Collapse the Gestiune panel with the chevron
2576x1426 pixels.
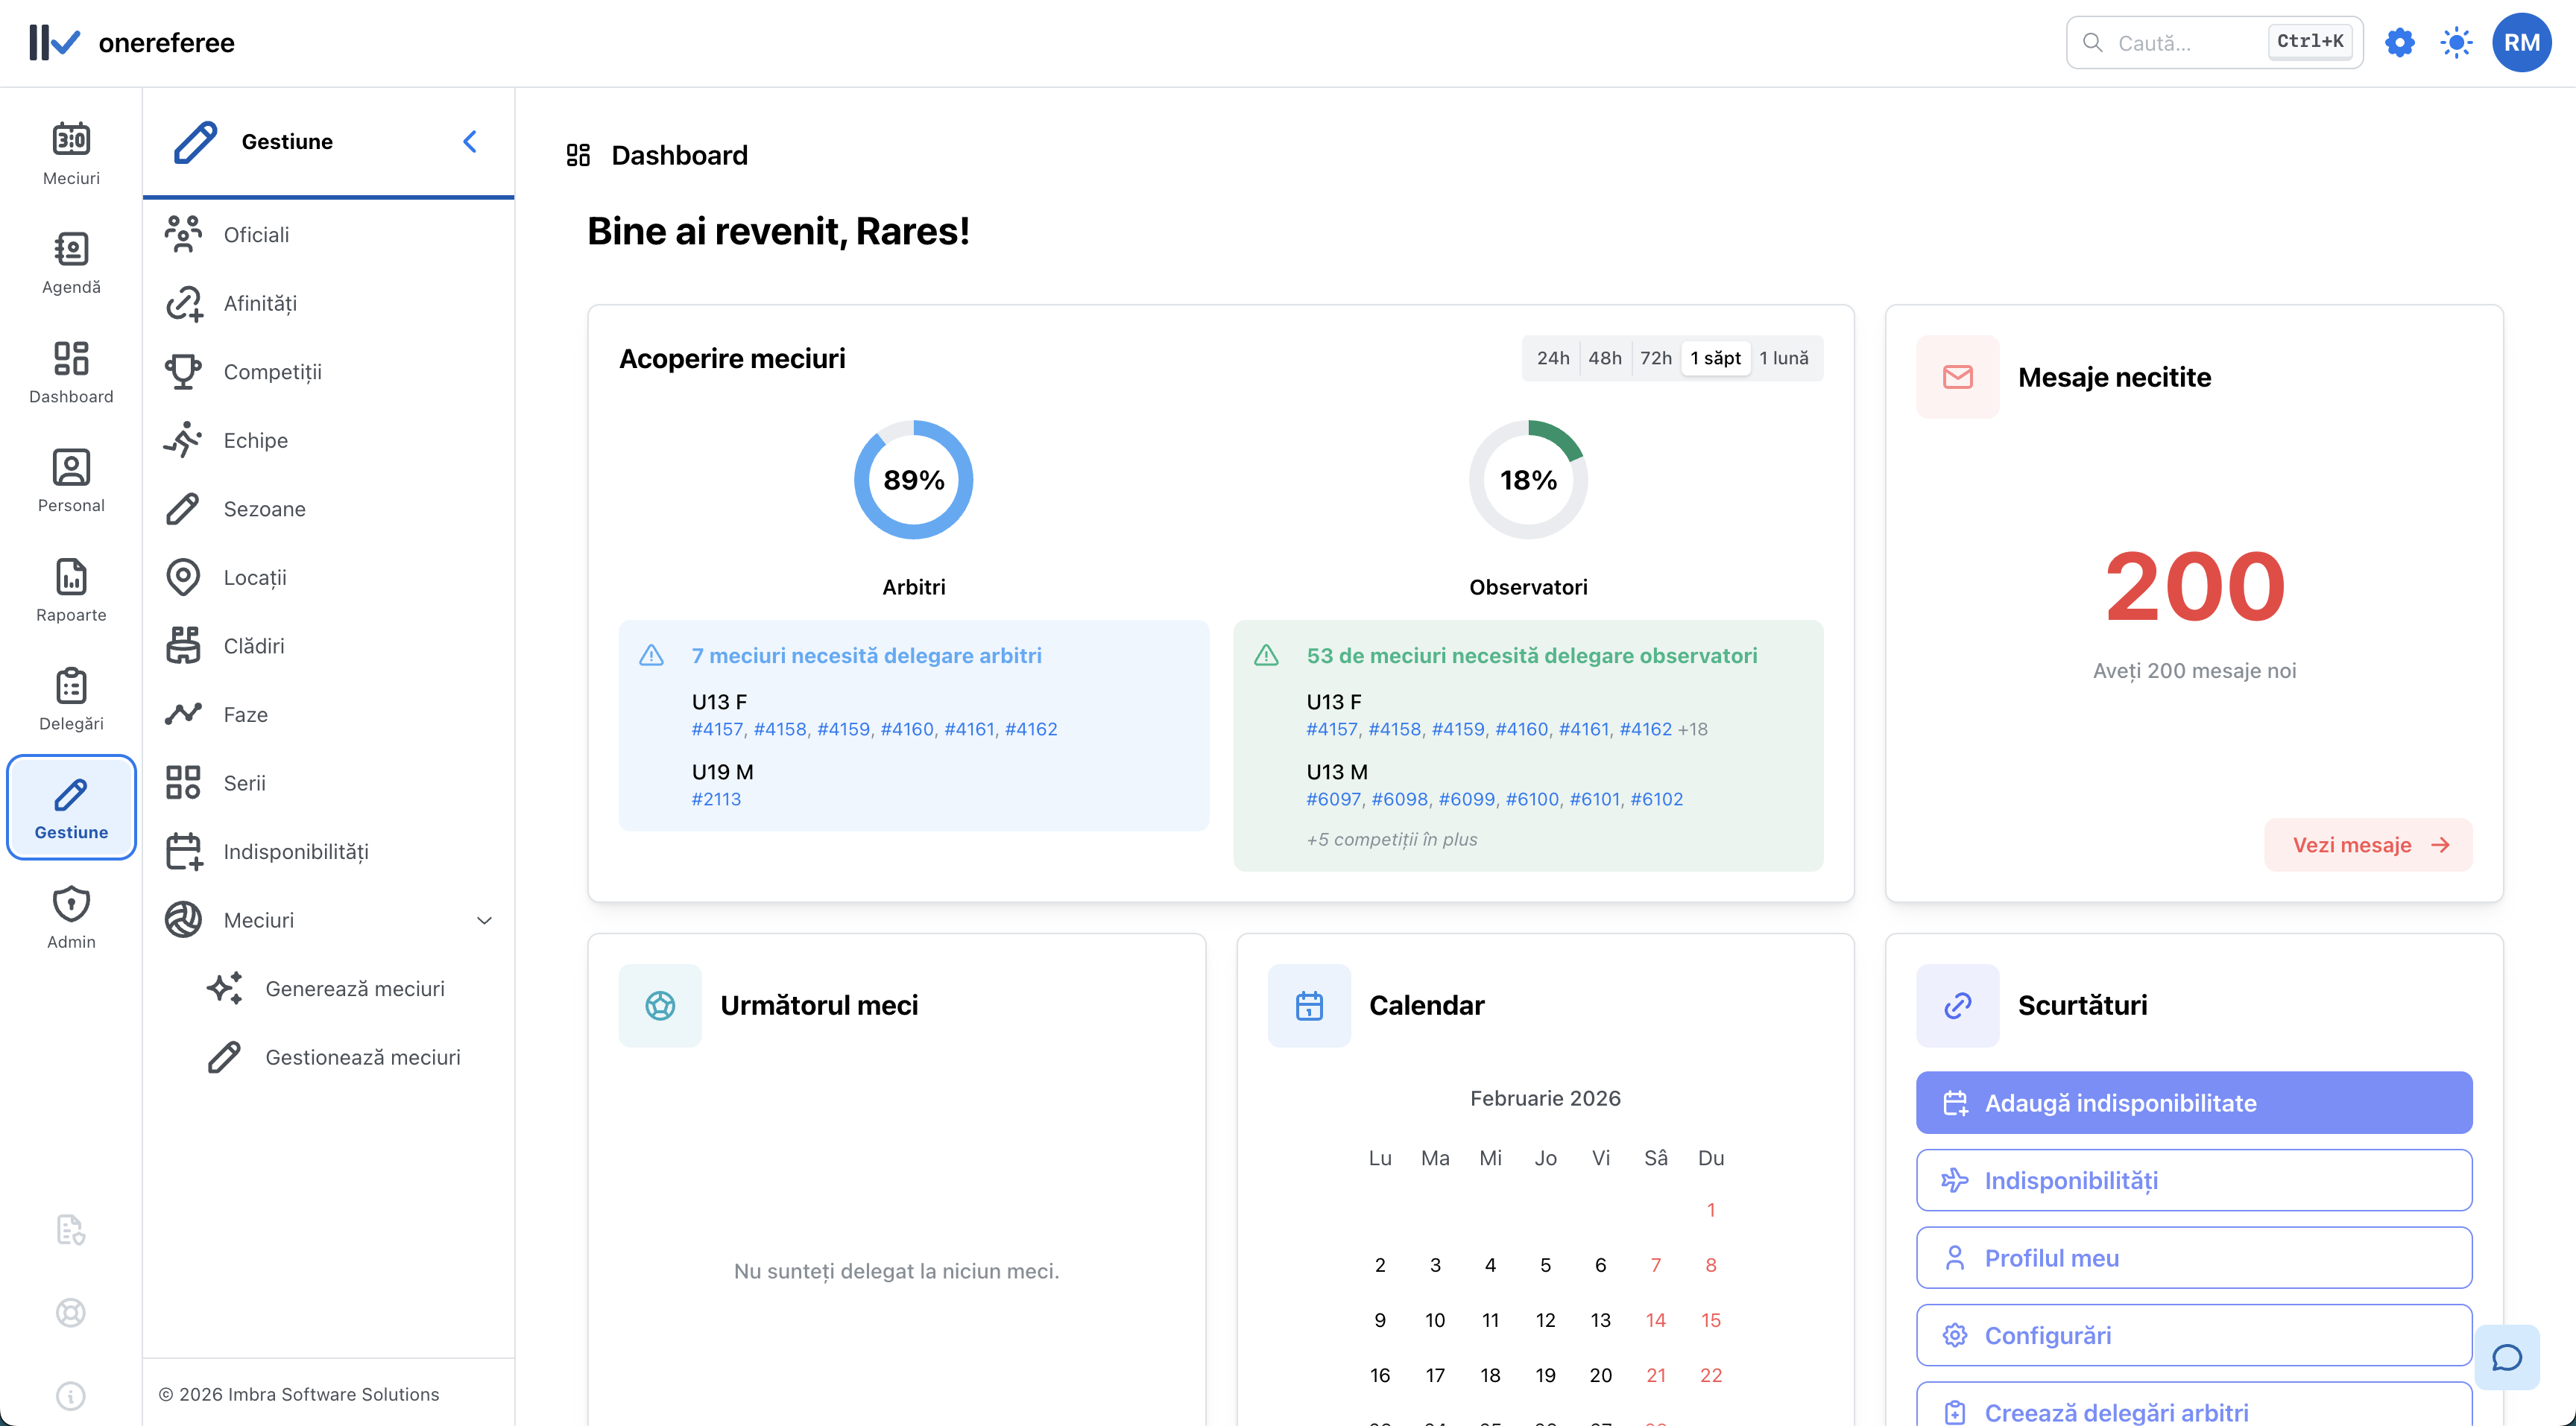coord(470,141)
